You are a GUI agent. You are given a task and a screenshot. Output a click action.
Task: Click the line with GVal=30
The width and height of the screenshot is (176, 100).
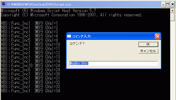click(x=30, y=74)
